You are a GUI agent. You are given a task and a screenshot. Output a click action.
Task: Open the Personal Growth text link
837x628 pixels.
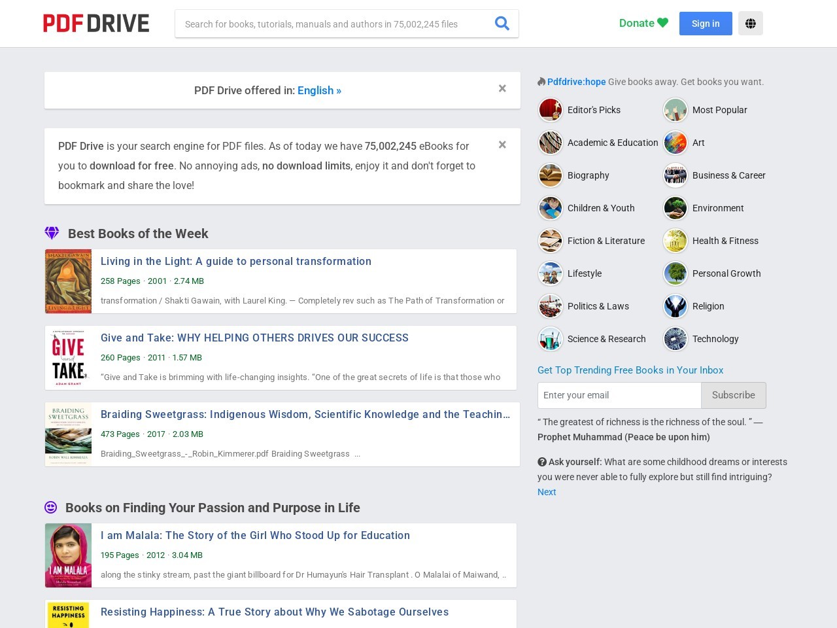tap(726, 273)
